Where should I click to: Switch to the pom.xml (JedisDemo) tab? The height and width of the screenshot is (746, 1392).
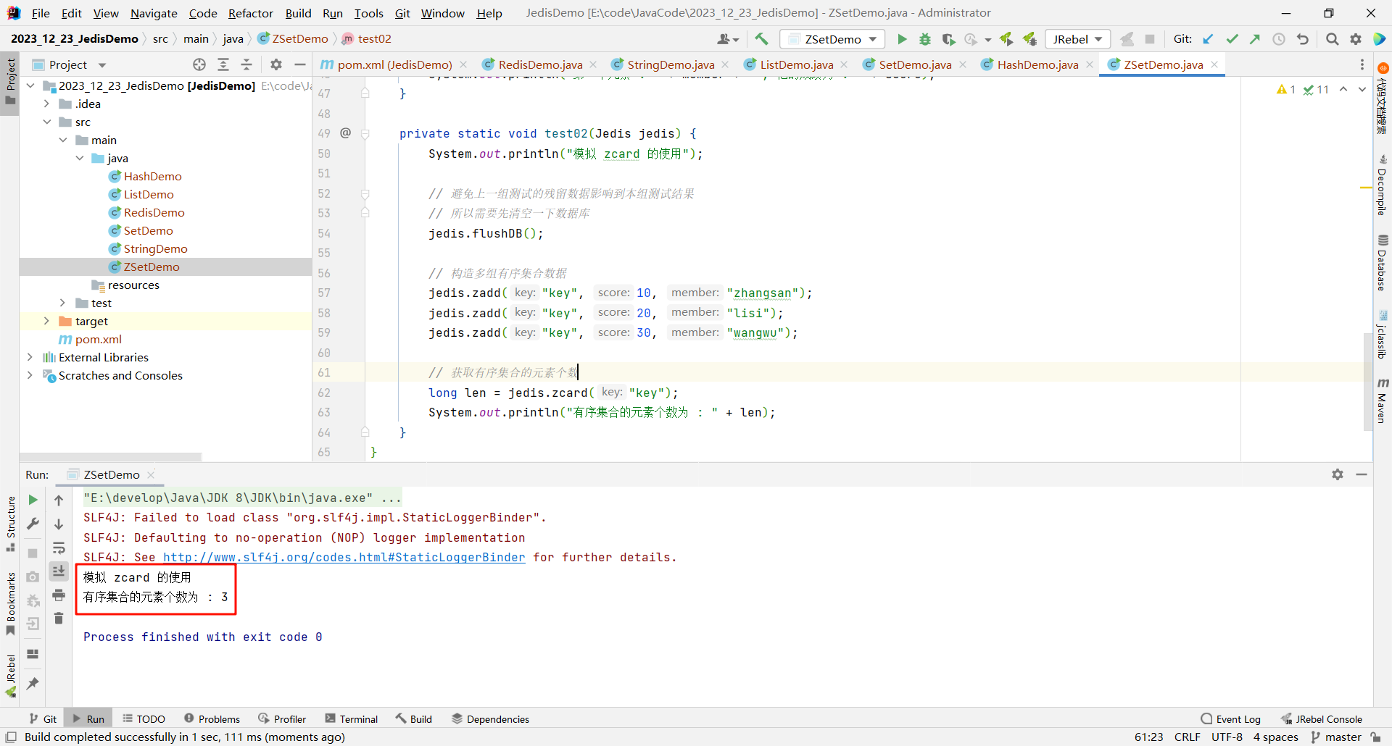tap(394, 64)
